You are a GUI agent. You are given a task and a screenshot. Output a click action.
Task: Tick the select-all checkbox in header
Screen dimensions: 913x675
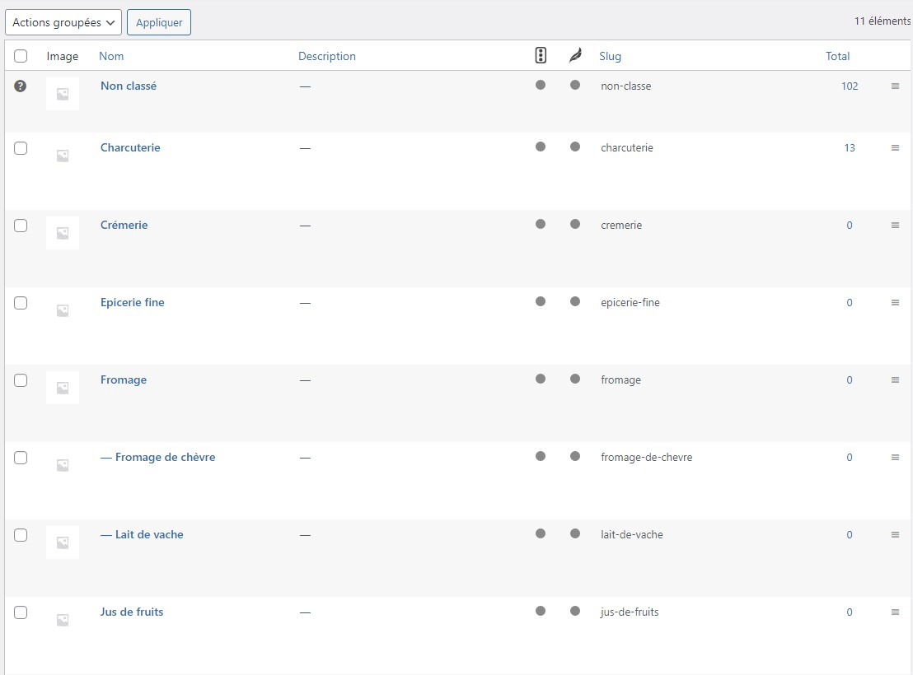click(x=21, y=56)
